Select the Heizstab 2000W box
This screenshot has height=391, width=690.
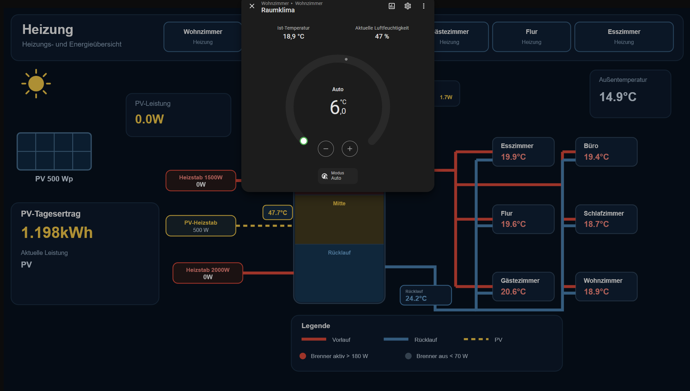coord(208,273)
